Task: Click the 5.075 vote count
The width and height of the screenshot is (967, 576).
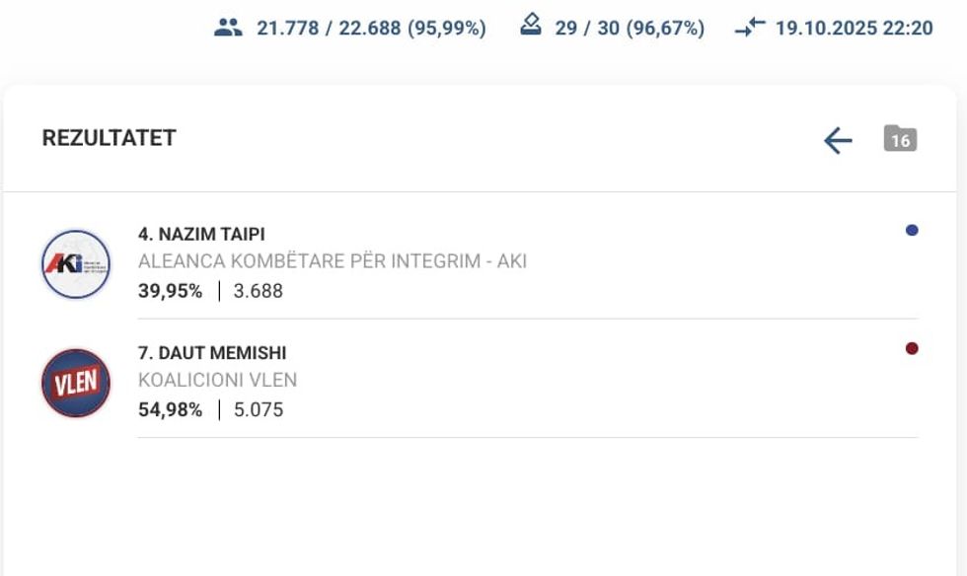Action: point(259,409)
